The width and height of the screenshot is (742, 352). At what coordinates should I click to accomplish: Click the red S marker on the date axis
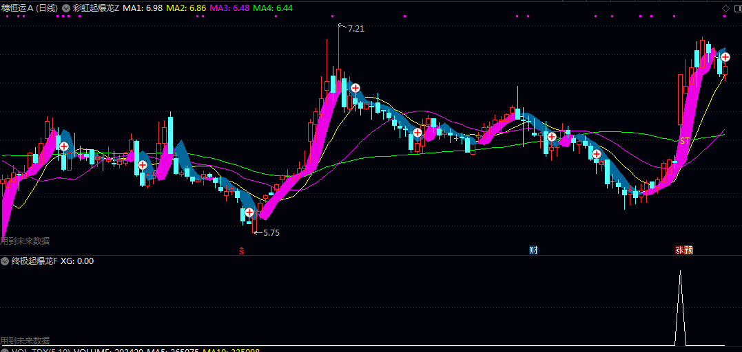tap(242, 250)
